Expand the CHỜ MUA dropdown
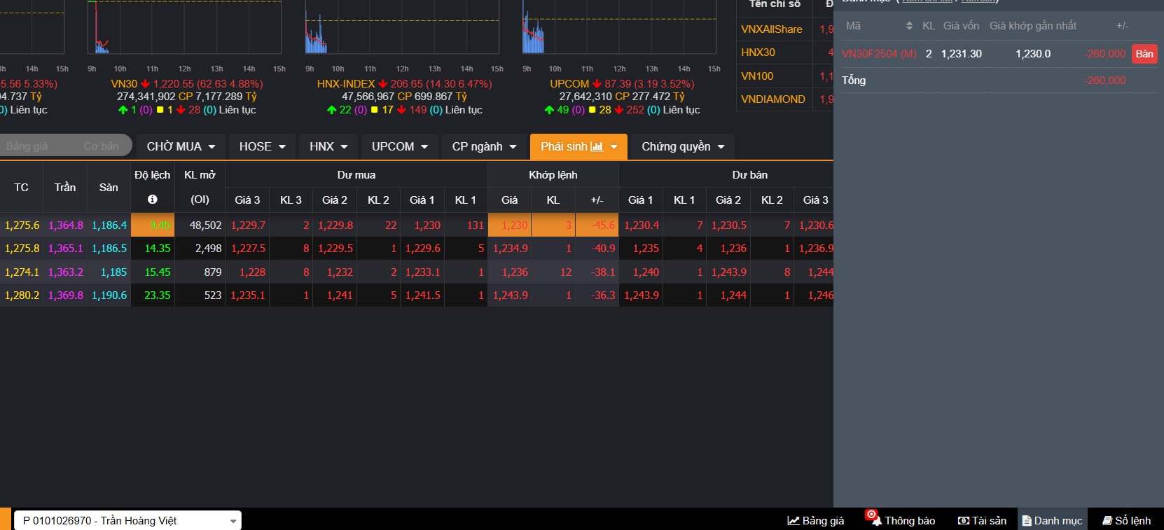Image resolution: width=1164 pixels, height=530 pixels. [x=181, y=146]
